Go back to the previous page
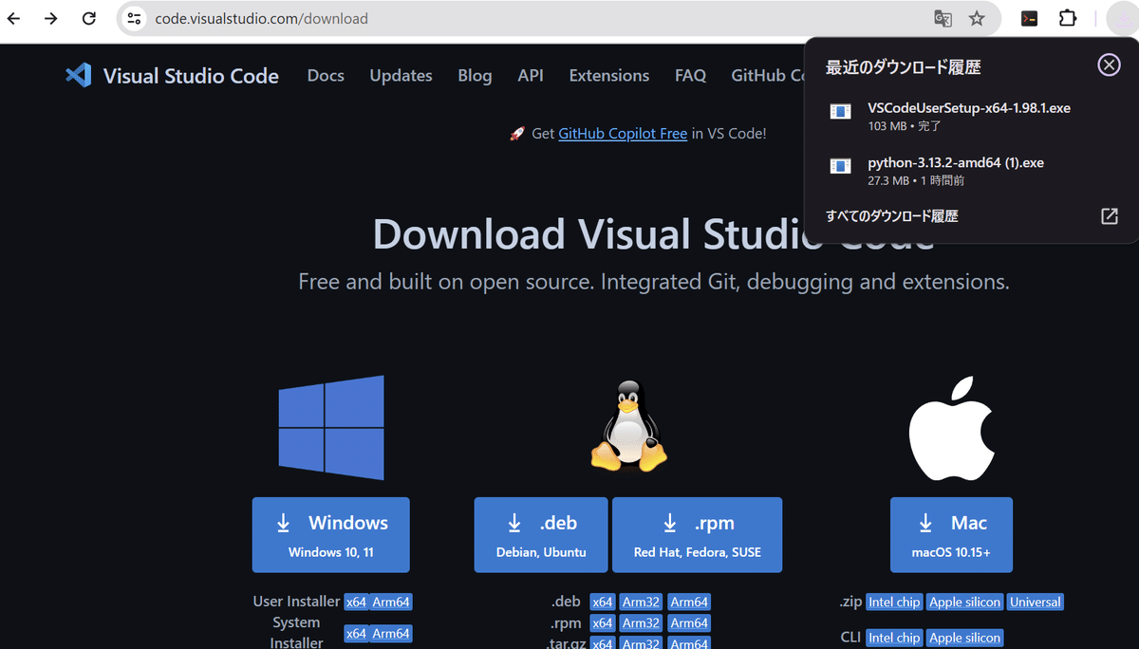The width and height of the screenshot is (1139, 649). coord(14,18)
